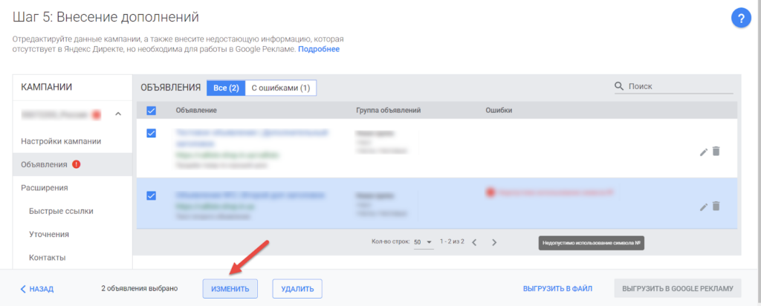Toggle the select-all ads header checkbox
This screenshot has width=761, height=306.
(x=152, y=111)
